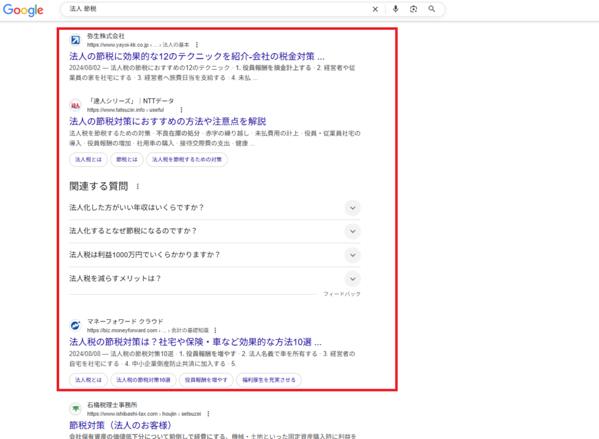This screenshot has width=599, height=439.
Task: Click the https://biz.moneyforward.com URL breadcrumb
Action: [x=148, y=331]
